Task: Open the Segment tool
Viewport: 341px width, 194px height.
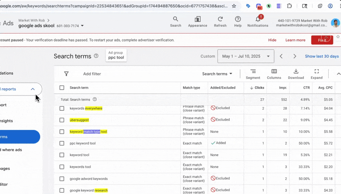Action: (253, 74)
